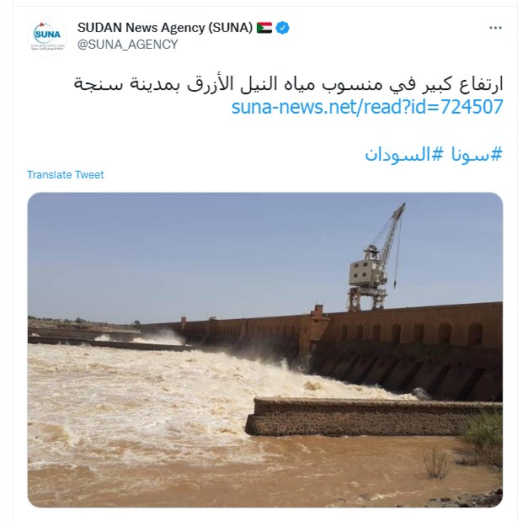Click the arched dam gates in photo
The image size is (528, 521).
click(x=408, y=333)
